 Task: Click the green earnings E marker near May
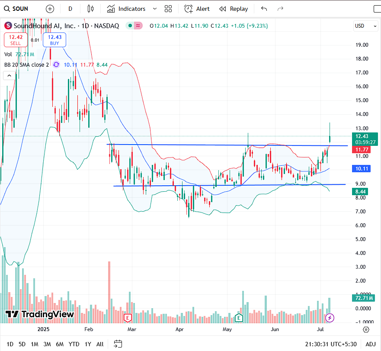click(x=239, y=318)
